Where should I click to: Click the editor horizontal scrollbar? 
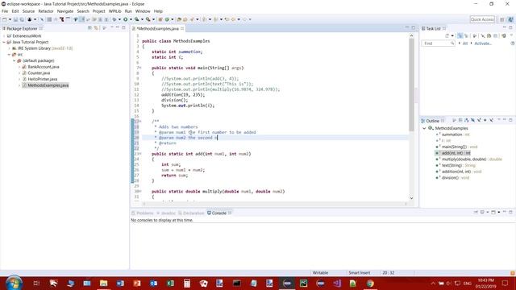[x=275, y=204]
